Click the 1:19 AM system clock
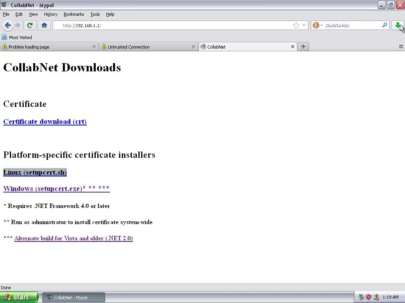The width and height of the screenshot is (405, 303). pos(390,297)
